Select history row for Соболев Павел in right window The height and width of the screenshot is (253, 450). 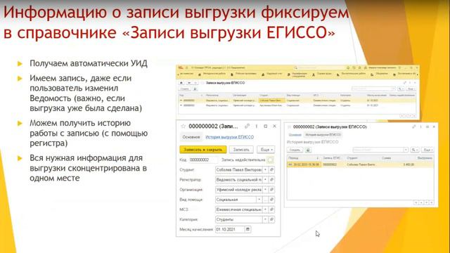click(360, 164)
